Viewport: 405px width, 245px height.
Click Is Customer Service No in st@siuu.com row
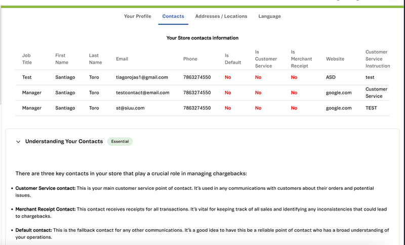[x=258, y=108]
